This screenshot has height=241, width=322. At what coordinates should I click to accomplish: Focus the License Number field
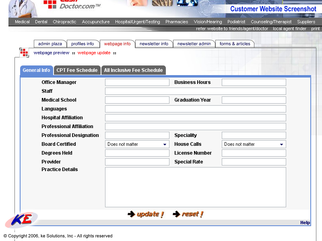pyautogui.click(x=254, y=153)
